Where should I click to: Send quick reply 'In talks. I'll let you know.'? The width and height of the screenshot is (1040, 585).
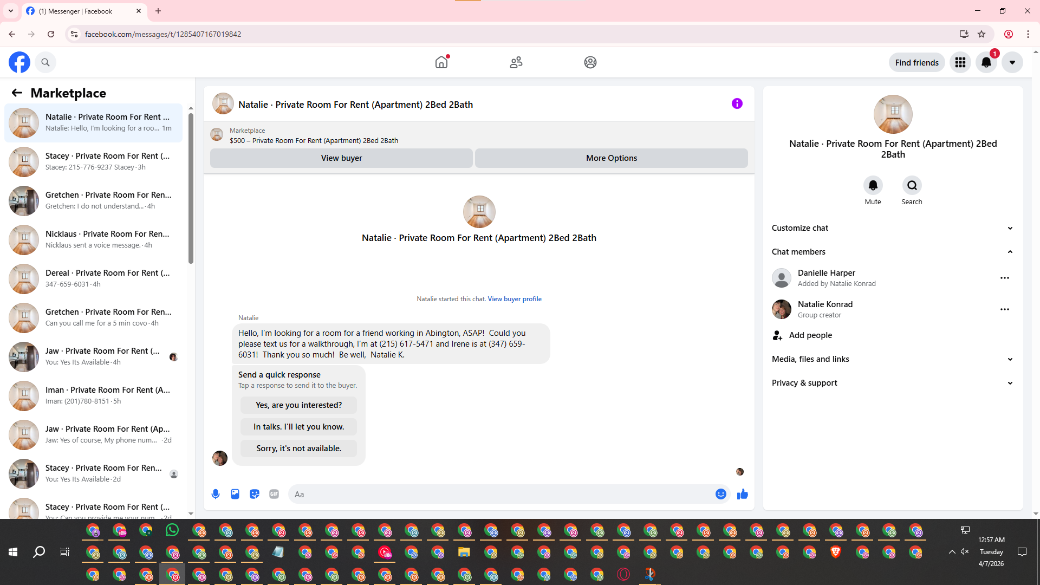tap(298, 426)
